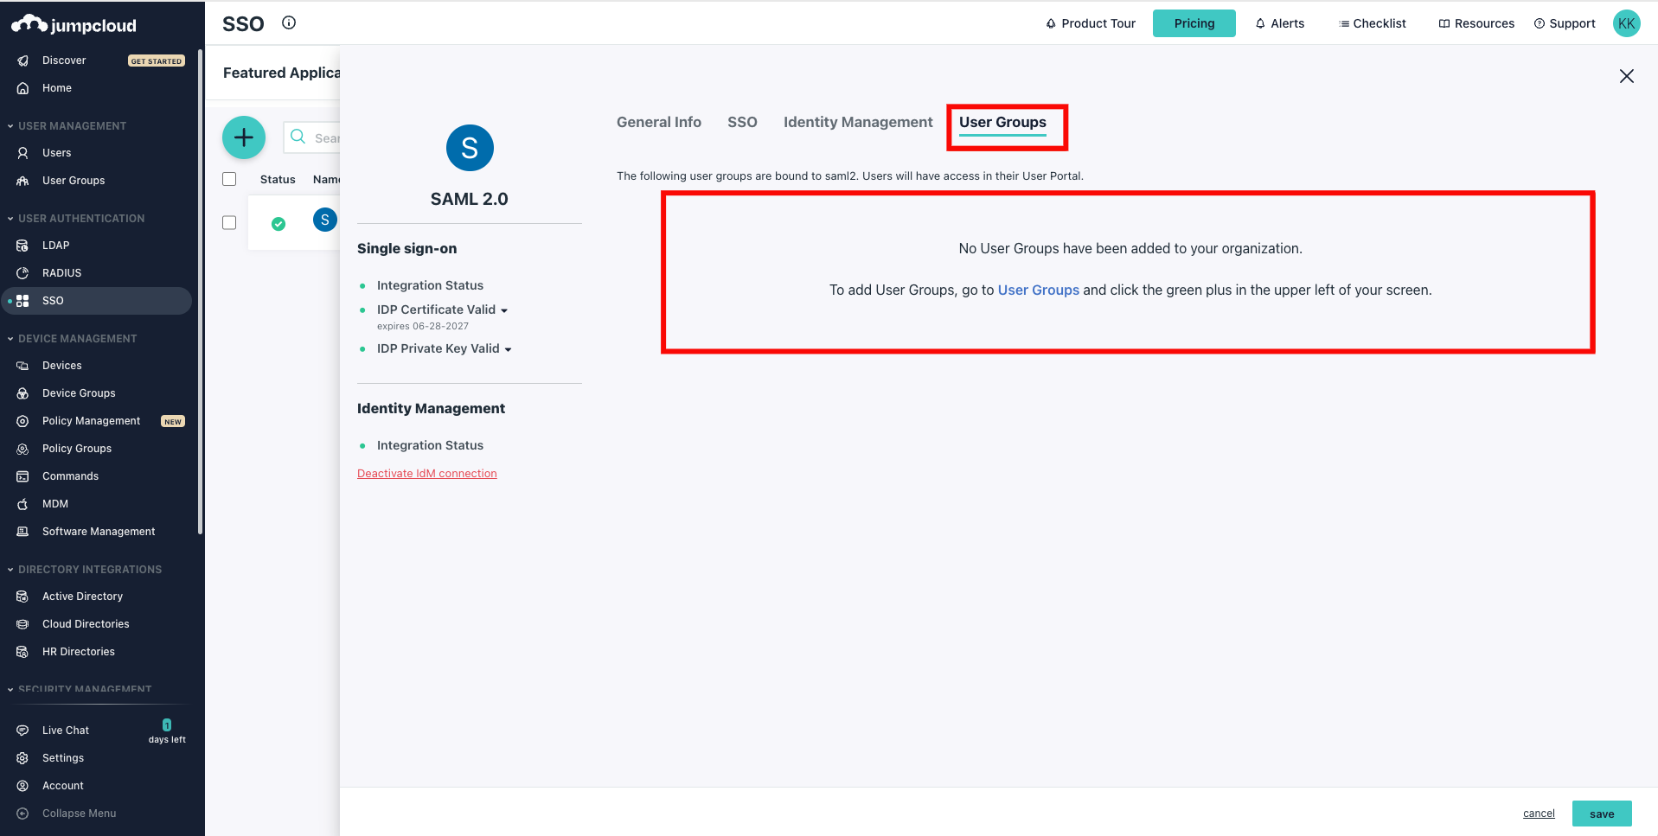Open HR Directories
Screen dimensions: 1658x836
click(79, 652)
